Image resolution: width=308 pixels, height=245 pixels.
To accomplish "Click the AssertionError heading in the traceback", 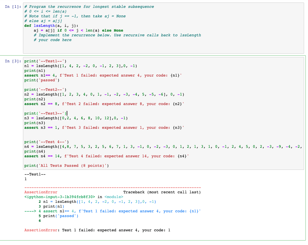I will point(41,192).
